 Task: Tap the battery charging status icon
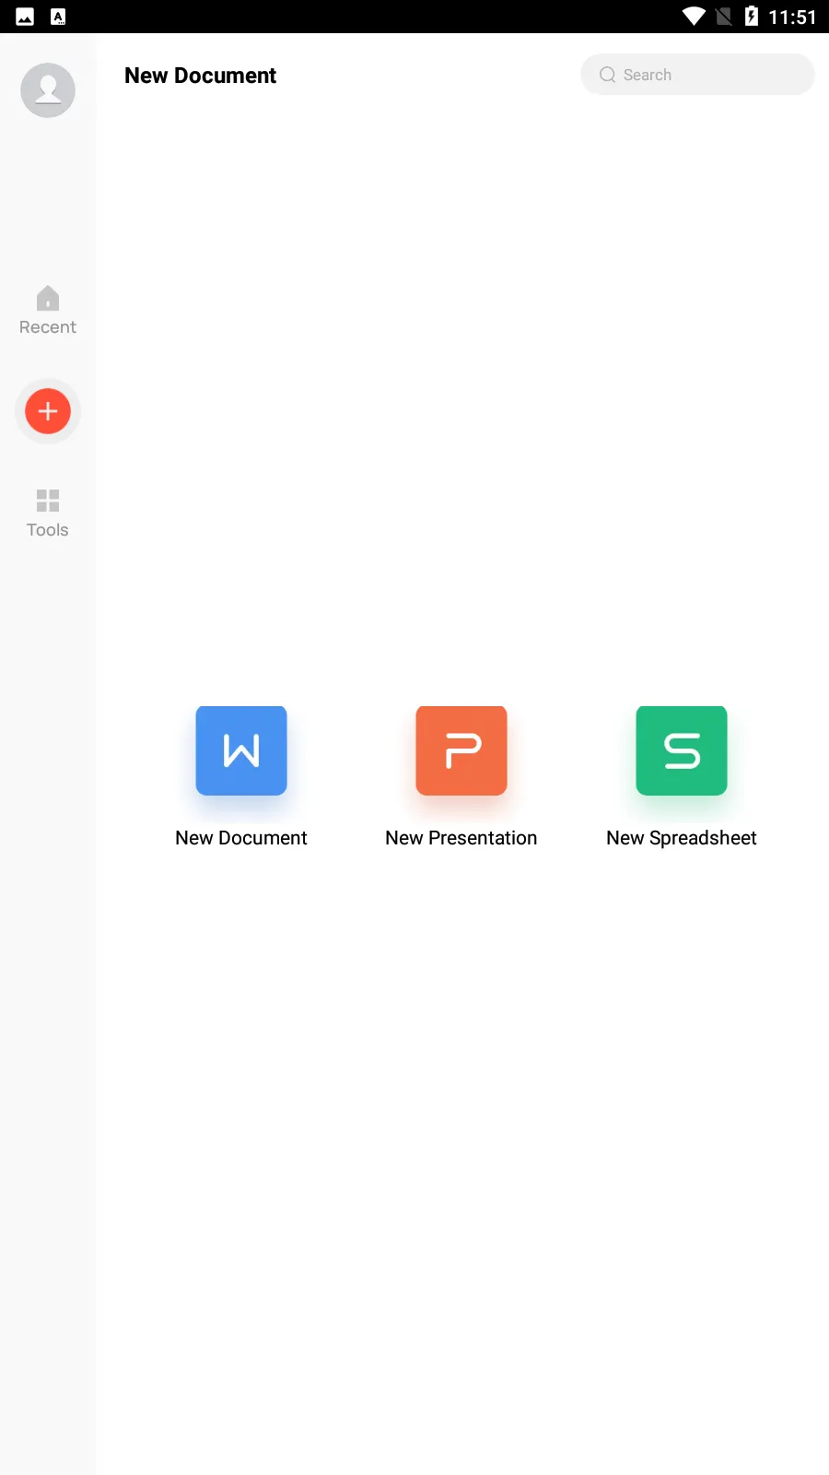(752, 17)
